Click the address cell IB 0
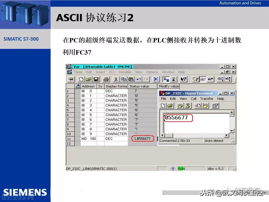Viewport: 269px width, 202px height. 88,91
